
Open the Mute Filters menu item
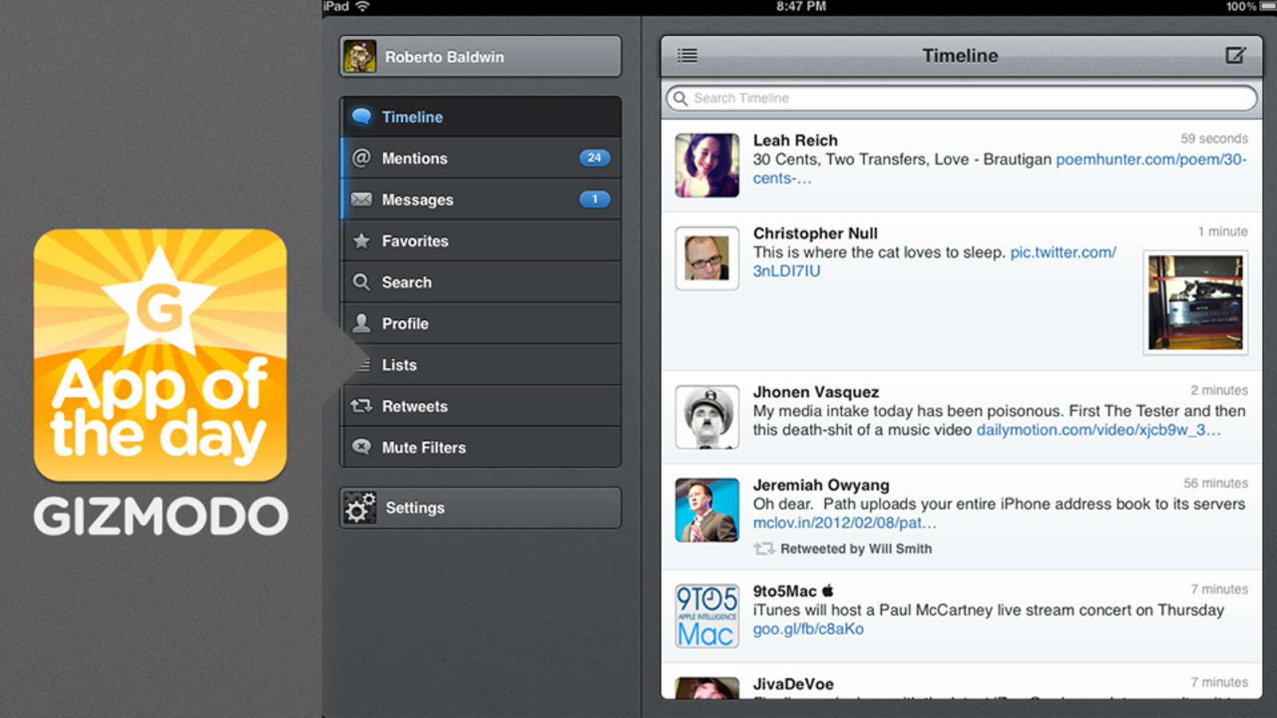click(480, 447)
